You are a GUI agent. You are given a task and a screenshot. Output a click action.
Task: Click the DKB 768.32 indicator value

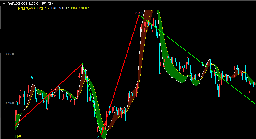click(60, 8)
